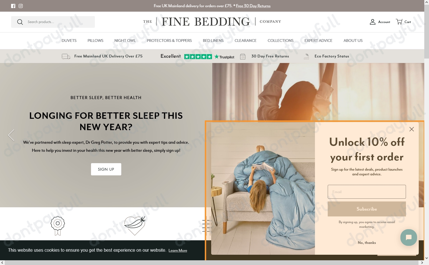Open the Duvets menu
Viewport: 429px width, 265px height.
click(x=69, y=41)
